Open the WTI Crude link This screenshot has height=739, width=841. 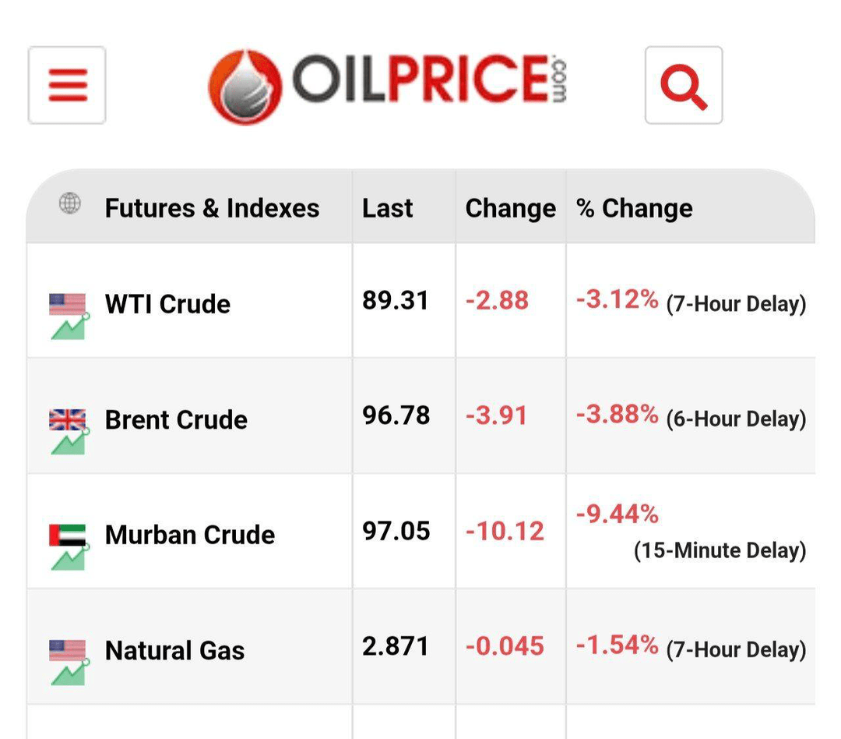(x=168, y=304)
